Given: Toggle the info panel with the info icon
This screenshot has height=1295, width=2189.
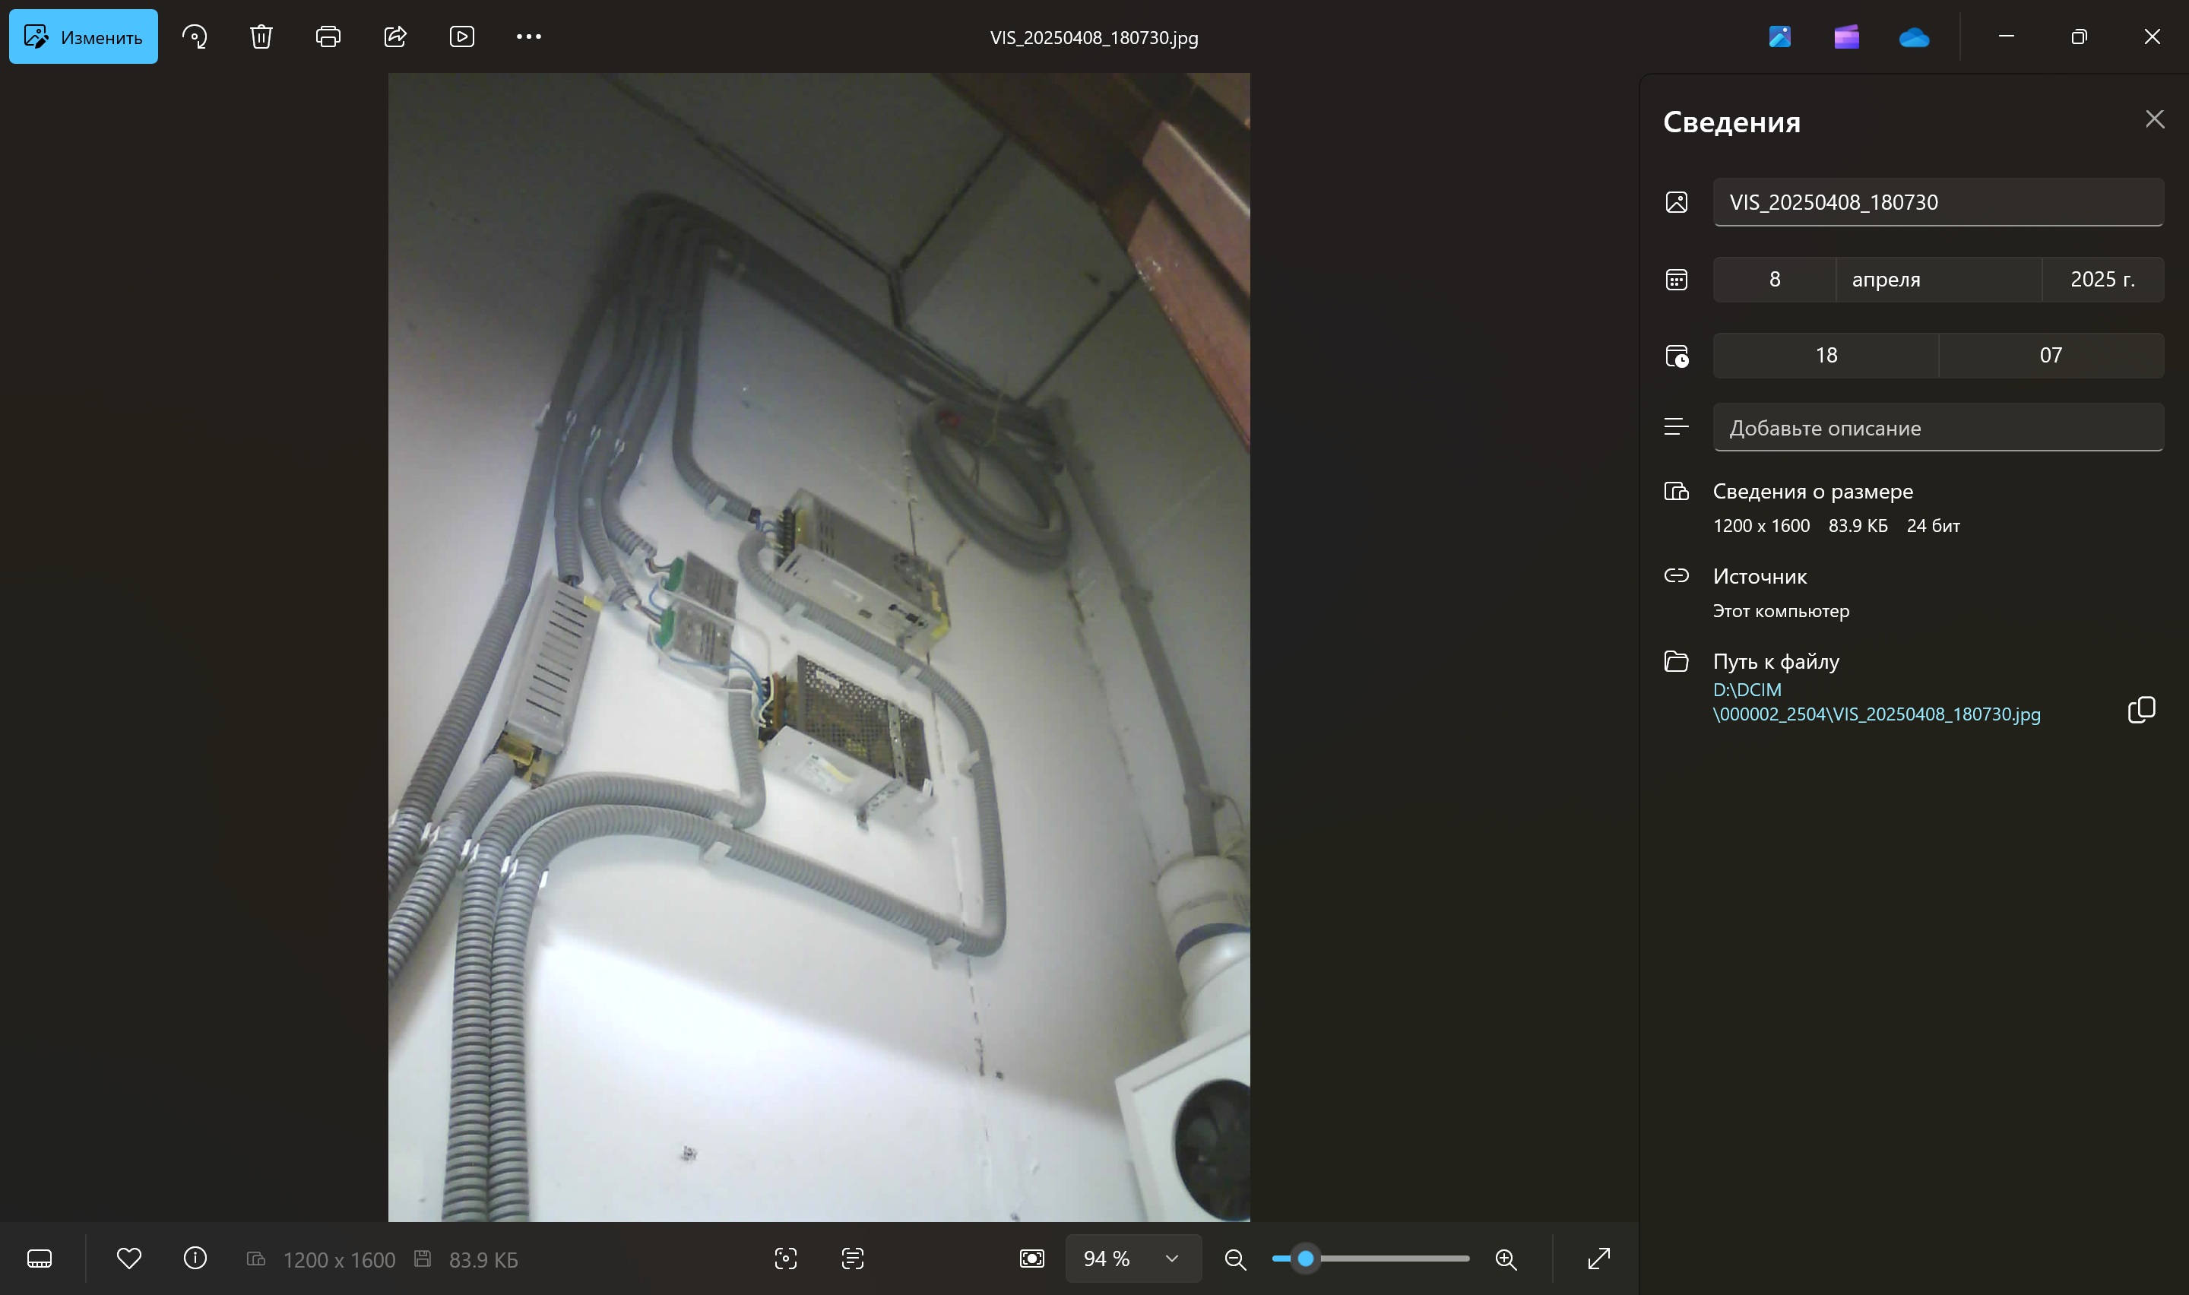Looking at the screenshot, I should tap(195, 1259).
